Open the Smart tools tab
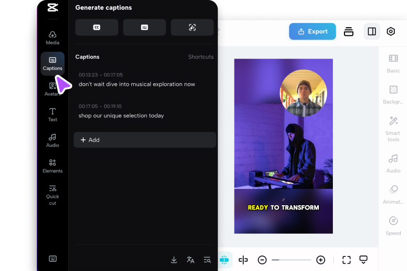Viewport: 407px width, 271px height. click(x=393, y=129)
